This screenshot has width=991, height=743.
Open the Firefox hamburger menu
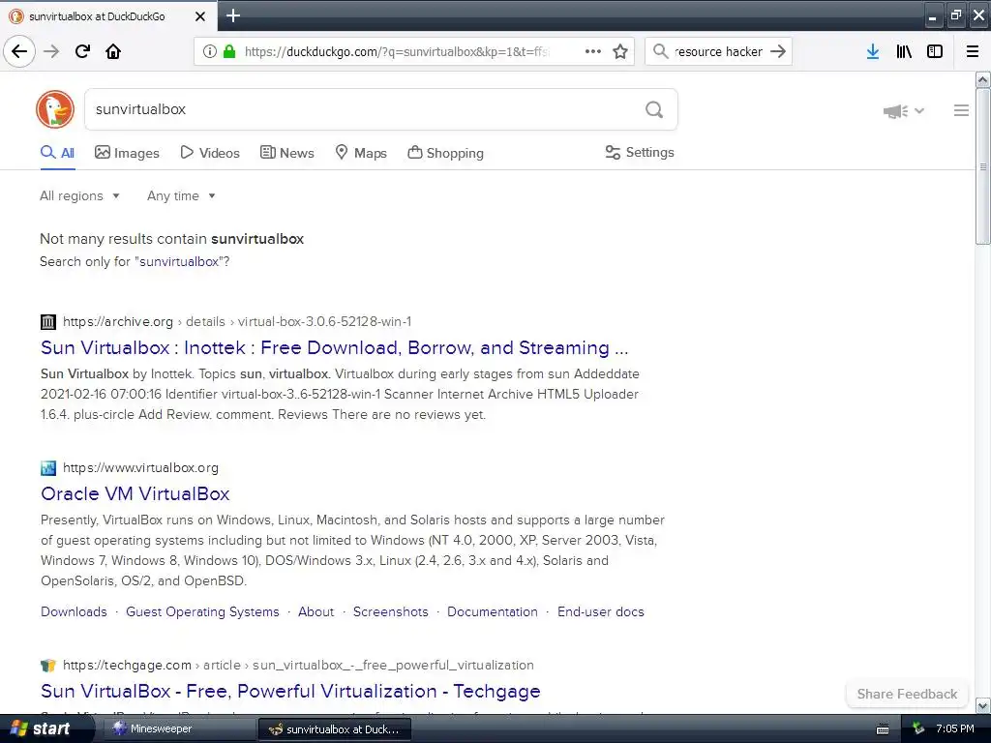[x=972, y=51]
